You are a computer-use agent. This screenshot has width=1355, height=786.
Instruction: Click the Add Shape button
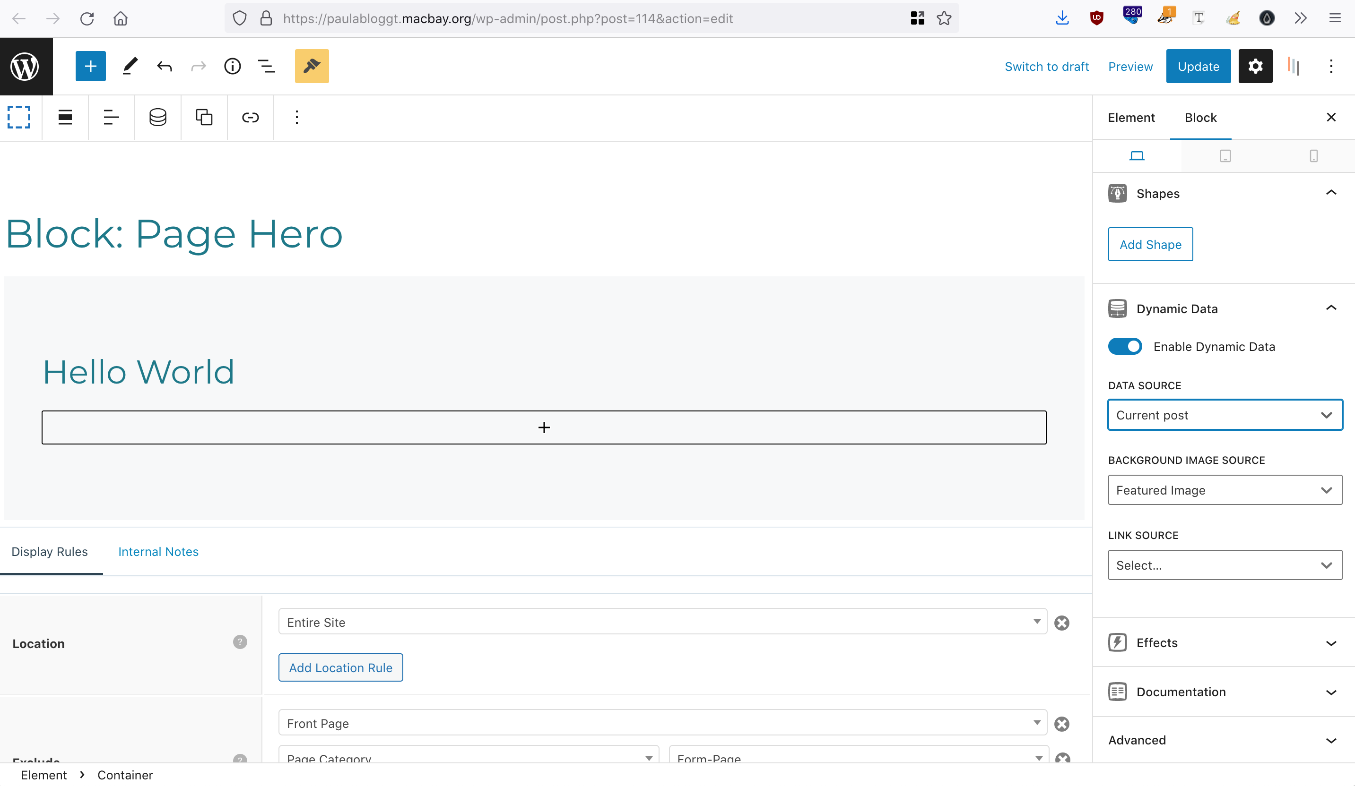coord(1150,245)
